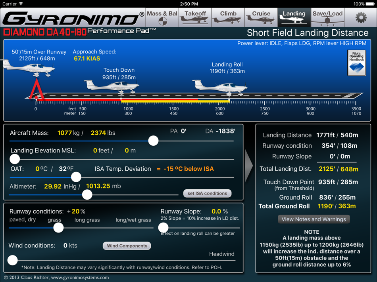Screen dimensions: 377x282
Task: Tap the '1013.25' mb pressure value
Action: point(98,186)
